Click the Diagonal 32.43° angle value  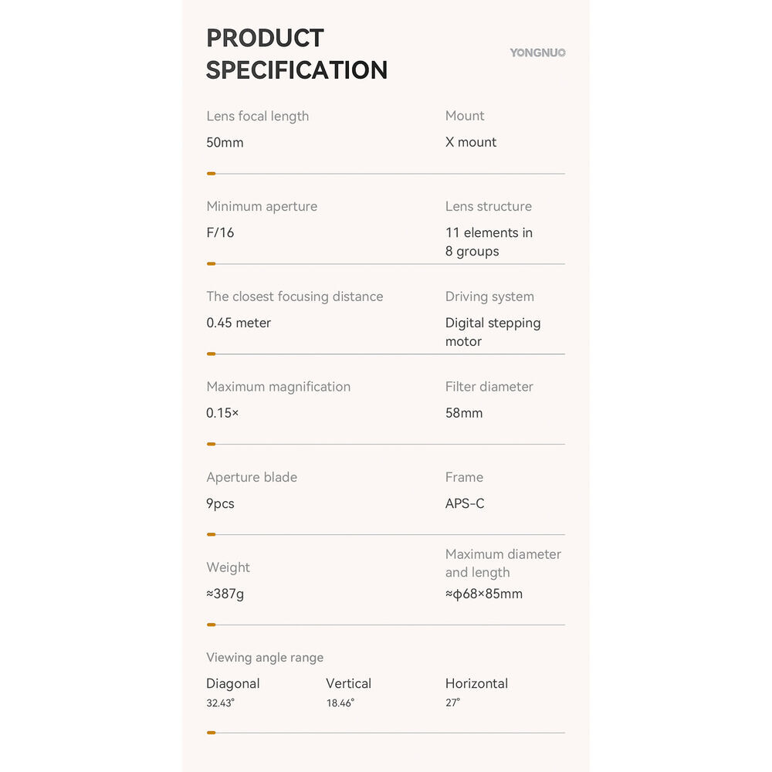(x=233, y=692)
